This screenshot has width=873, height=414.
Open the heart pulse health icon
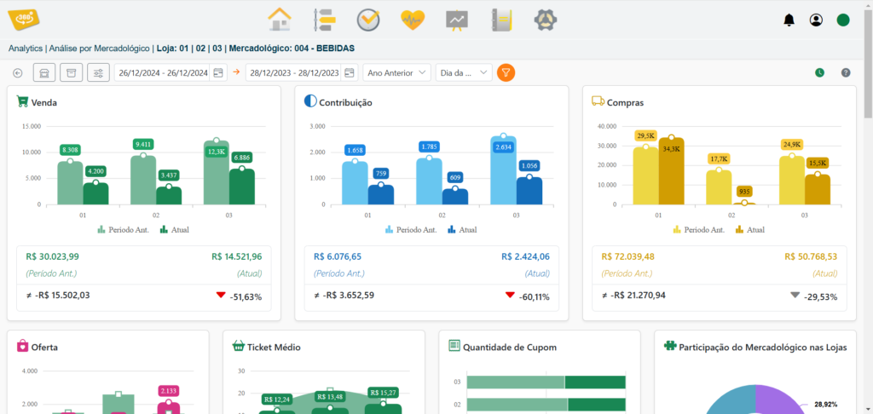pyautogui.click(x=413, y=20)
